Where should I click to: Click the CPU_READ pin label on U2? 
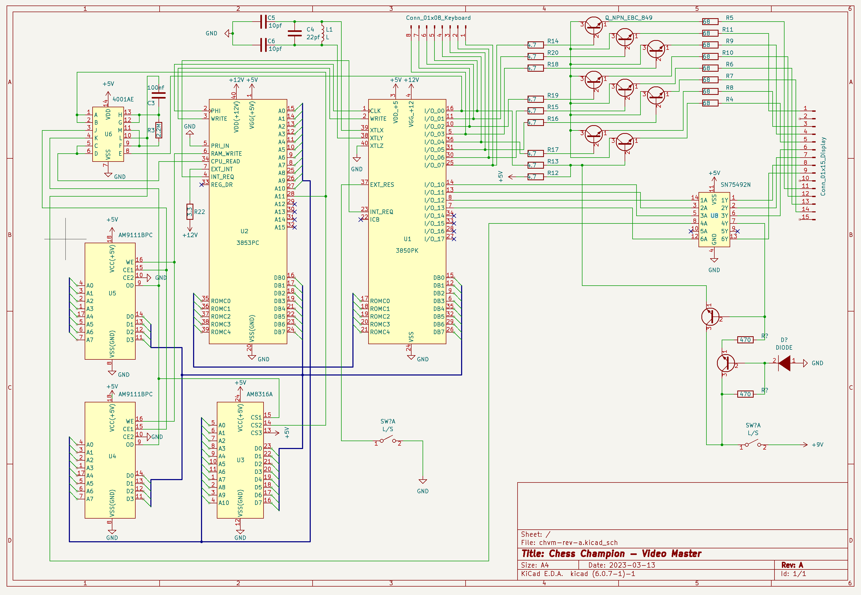pyautogui.click(x=226, y=162)
